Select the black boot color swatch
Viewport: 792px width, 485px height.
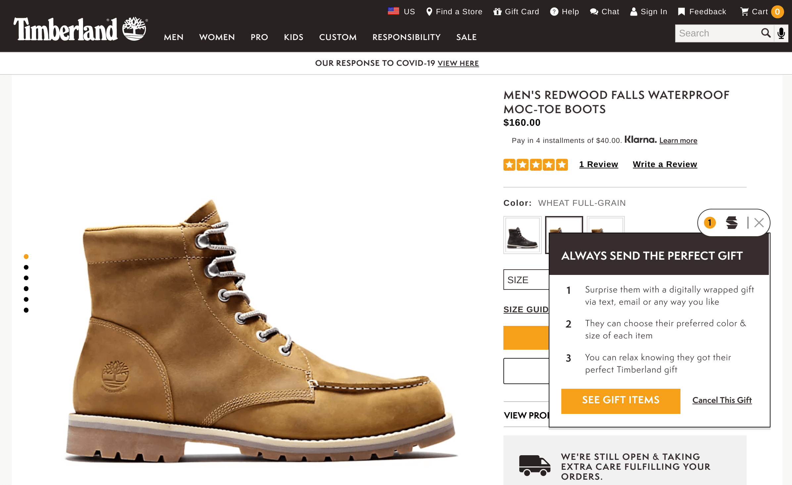(522, 235)
